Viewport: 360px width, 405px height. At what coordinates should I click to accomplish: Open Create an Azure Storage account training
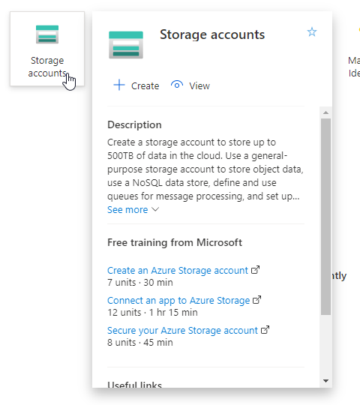click(x=178, y=271)
